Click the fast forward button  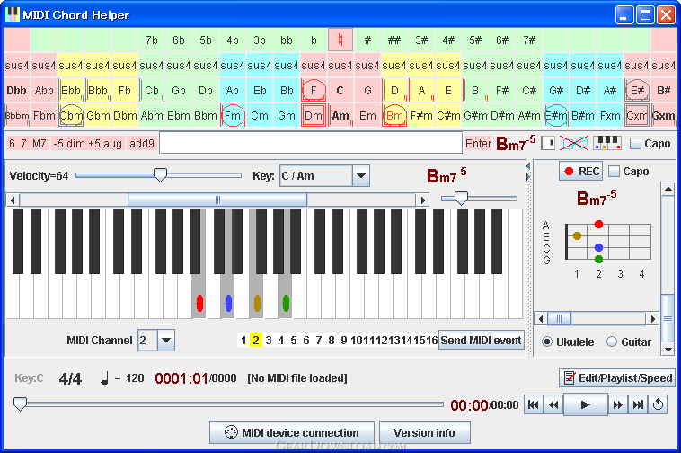click(x=617, y=405)
